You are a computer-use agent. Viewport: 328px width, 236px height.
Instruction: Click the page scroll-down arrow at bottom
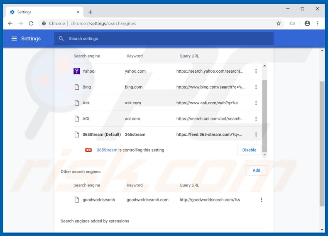(x=322, y=230)
